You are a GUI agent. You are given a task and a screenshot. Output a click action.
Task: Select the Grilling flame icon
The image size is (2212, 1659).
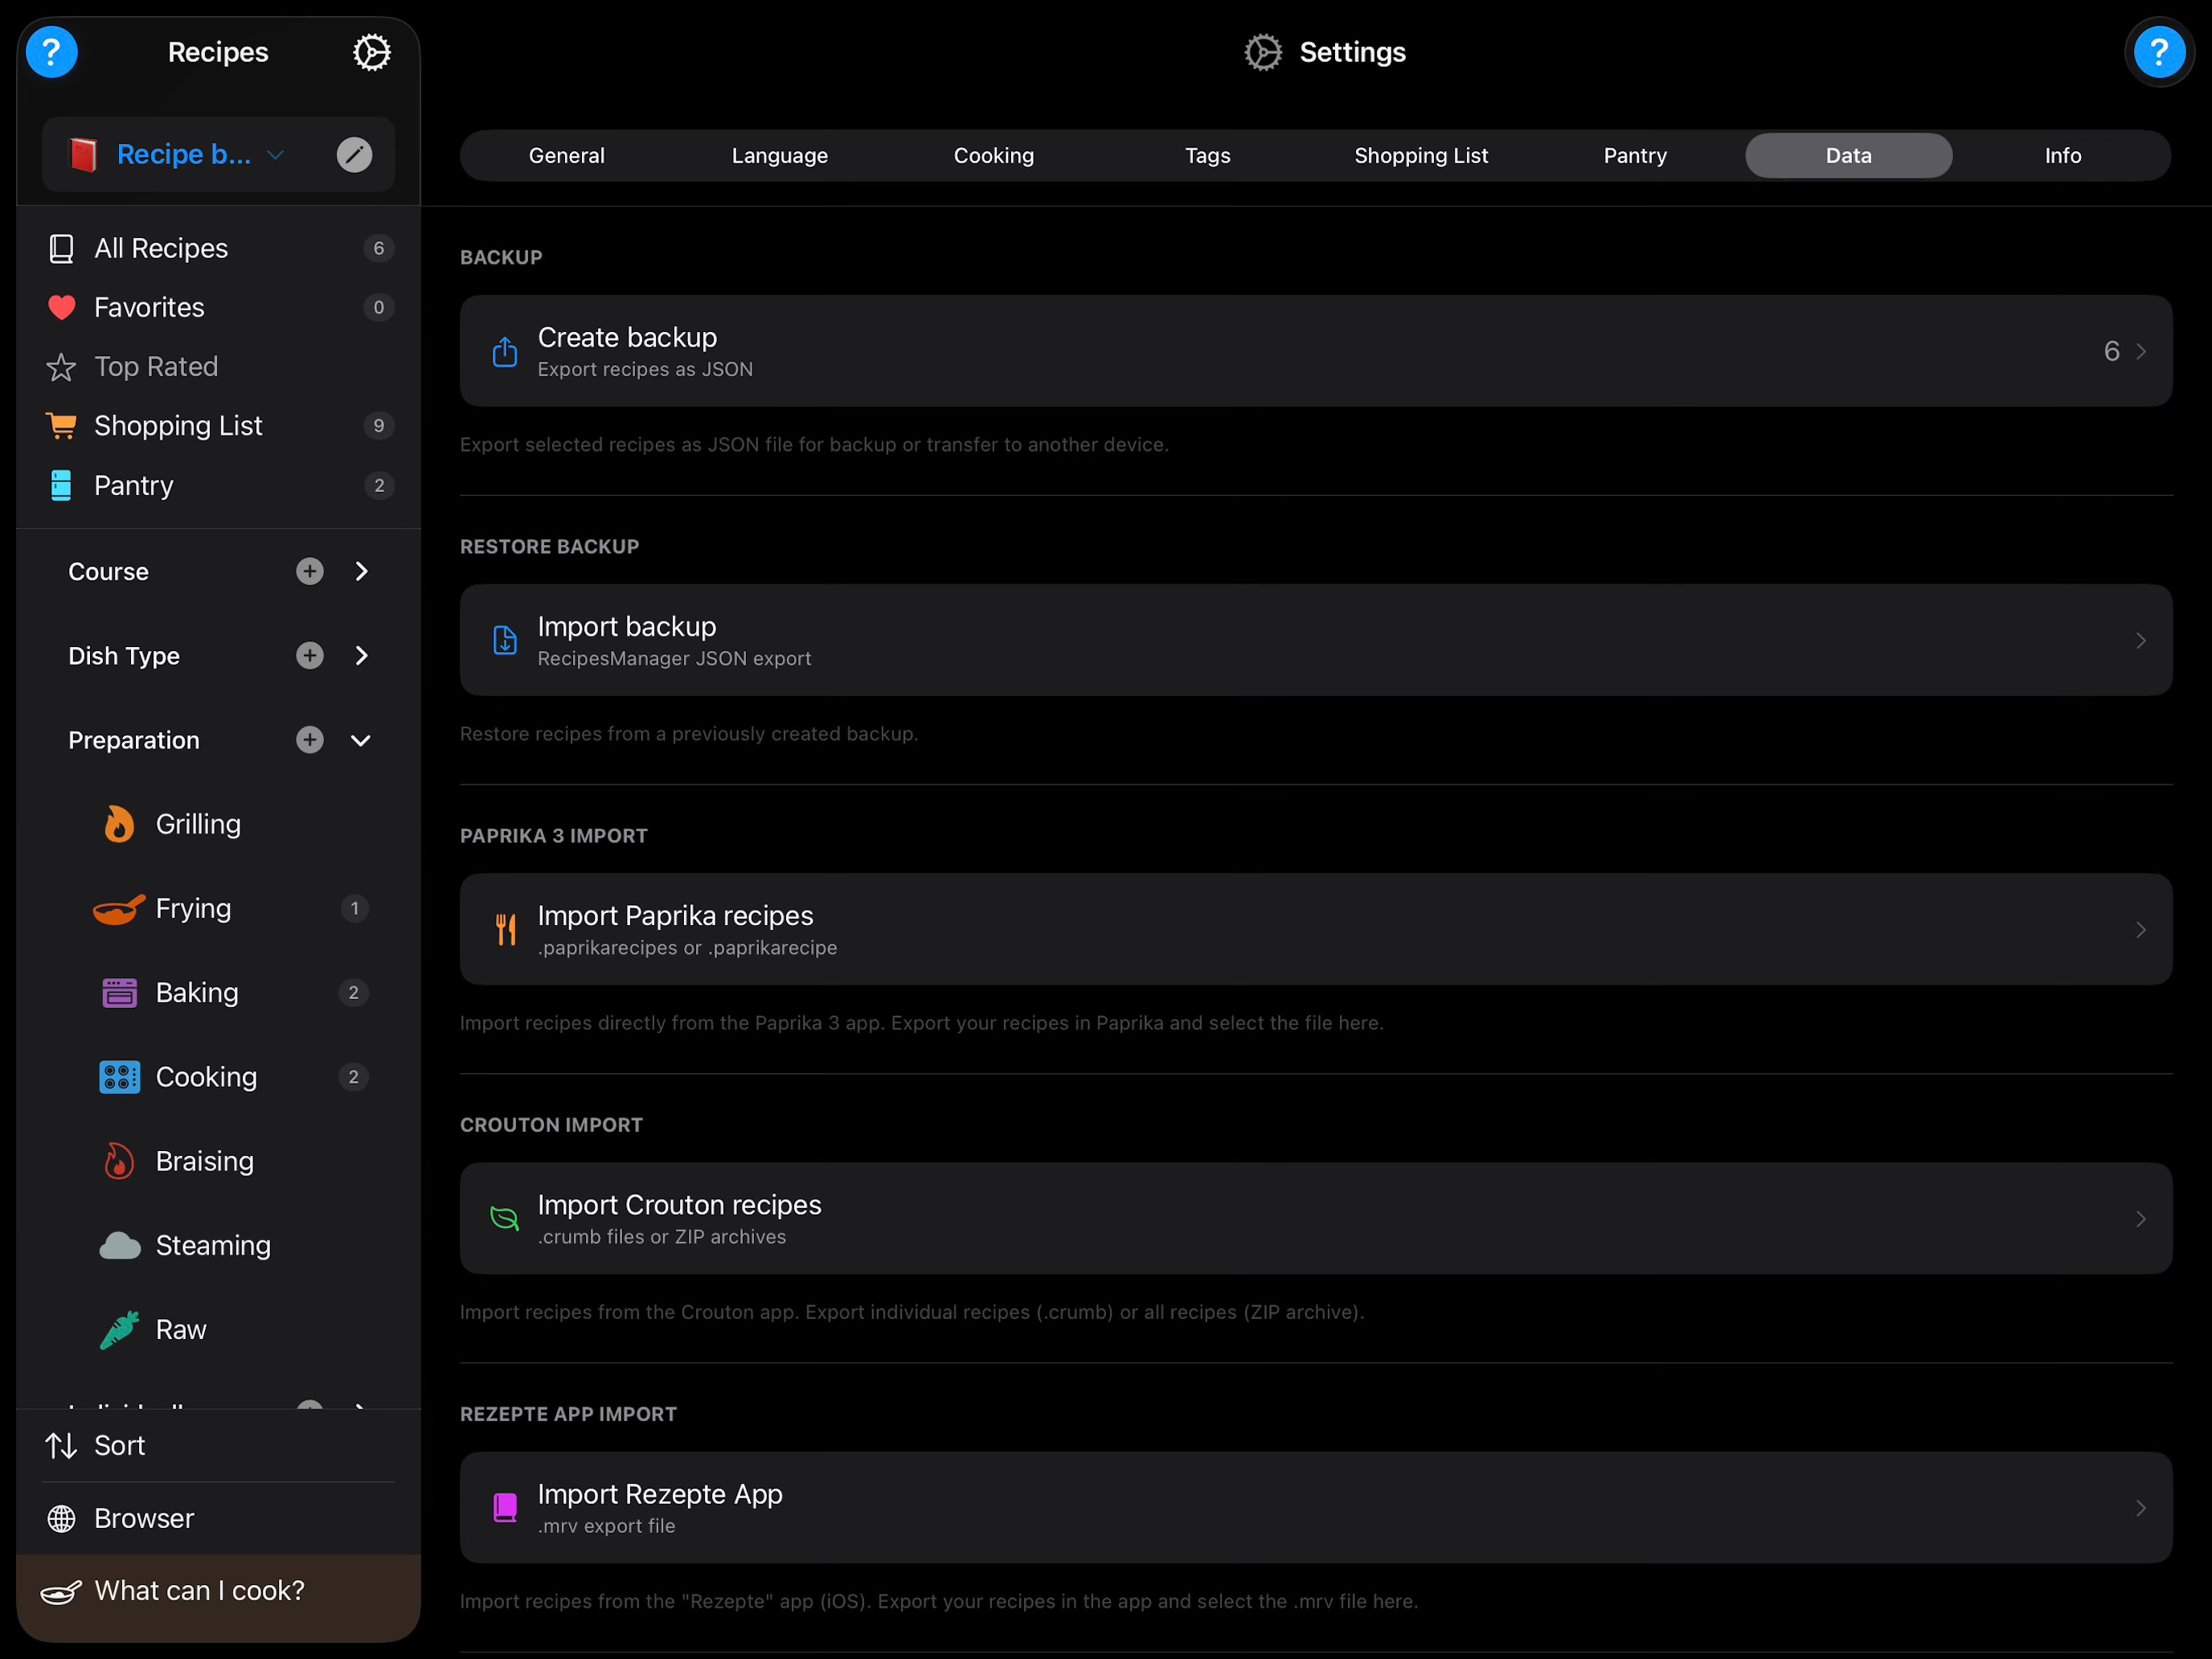[x=119, y=824]
